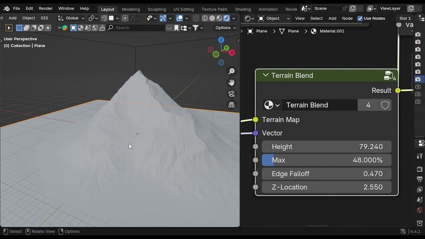The image size is (425, 239).
Task: Open the World properties tab icon
Action: click(420, 210)
